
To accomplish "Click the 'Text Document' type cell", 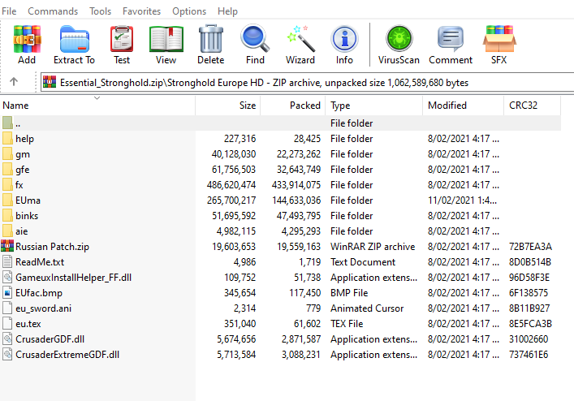I will click(x=363, y=262).
